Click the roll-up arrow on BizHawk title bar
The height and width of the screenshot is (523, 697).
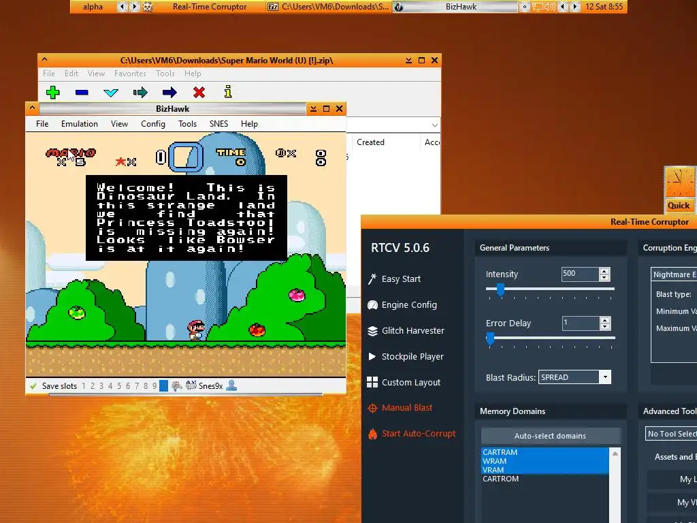tap(32, 108)
